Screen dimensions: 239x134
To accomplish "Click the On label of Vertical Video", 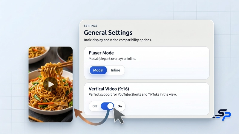I will coord(120,106).
